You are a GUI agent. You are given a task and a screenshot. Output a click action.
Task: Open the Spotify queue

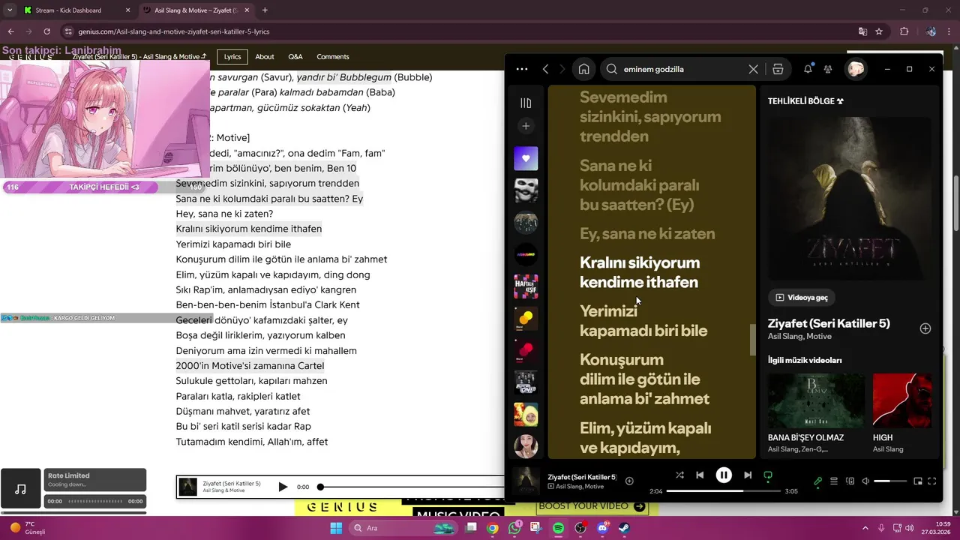coord(834,481)
